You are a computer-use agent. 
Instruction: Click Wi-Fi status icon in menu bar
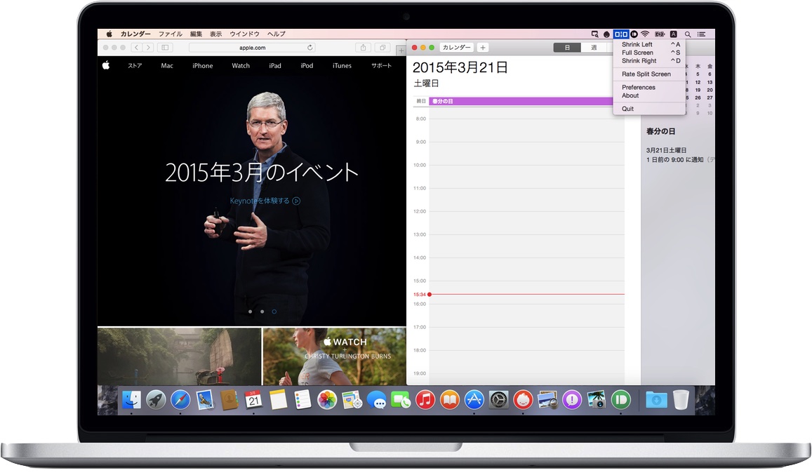[645, 34]
